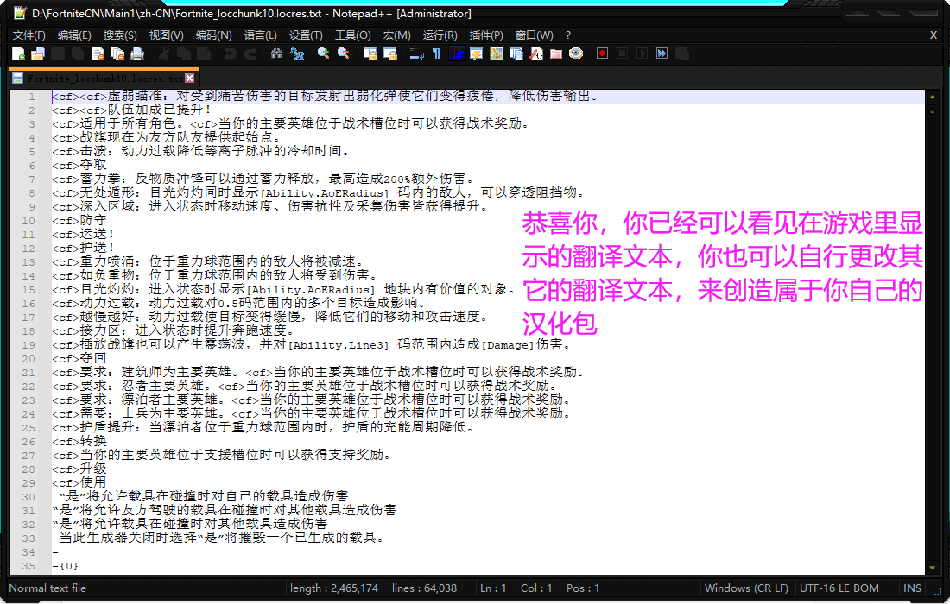Click the length : 2,465,174 status text
The height and width of the screenshot is (604, 950).
click(334, 588)
